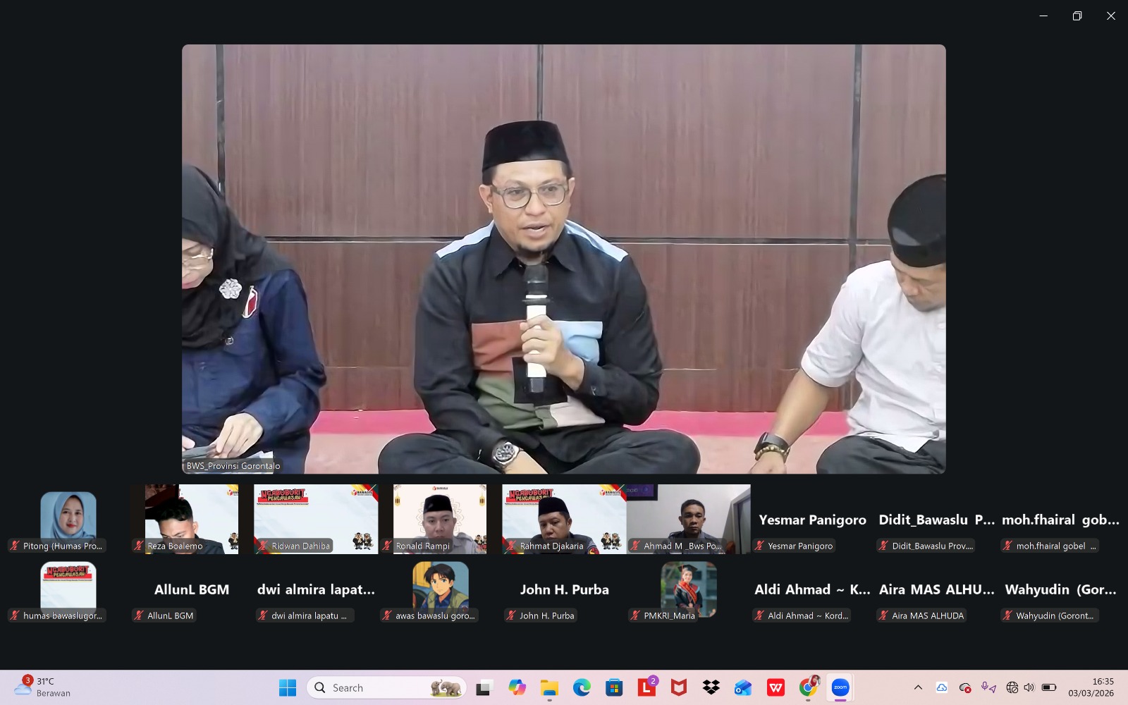Select the dwi almira lapat... participant tile
Viewport: 1128px width, 705px height.
tap(316, 589)
